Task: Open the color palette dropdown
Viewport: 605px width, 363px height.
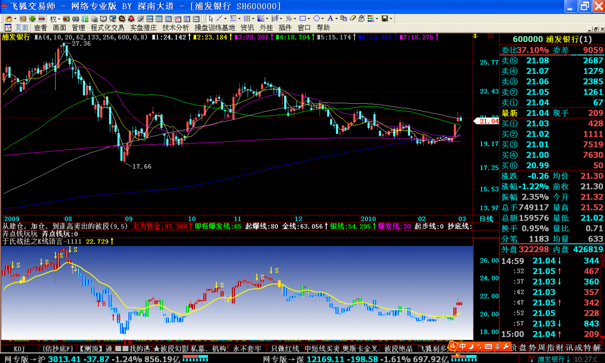Action: (377, 19)
